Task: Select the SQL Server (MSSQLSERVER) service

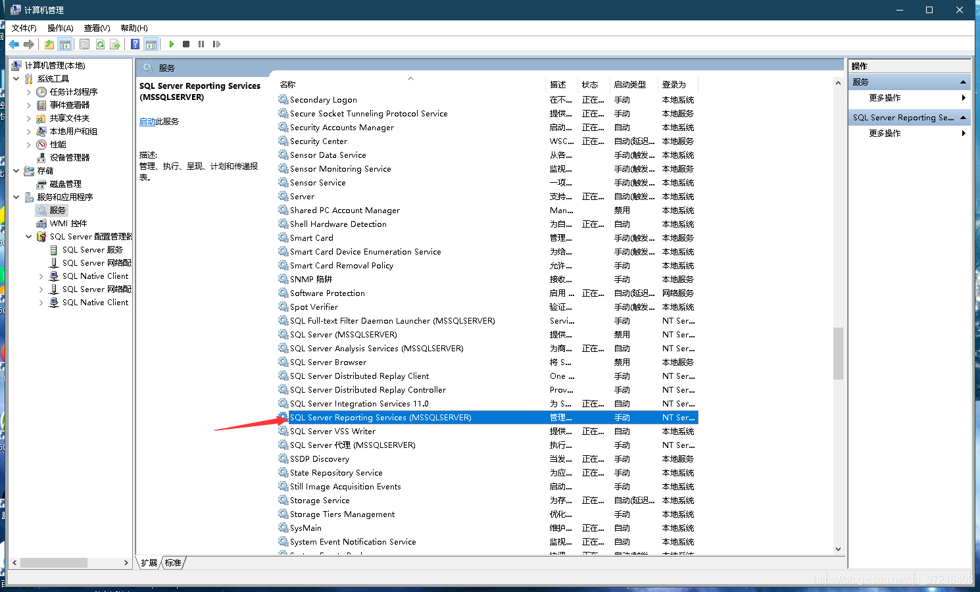Action: (x=343, y=335)
